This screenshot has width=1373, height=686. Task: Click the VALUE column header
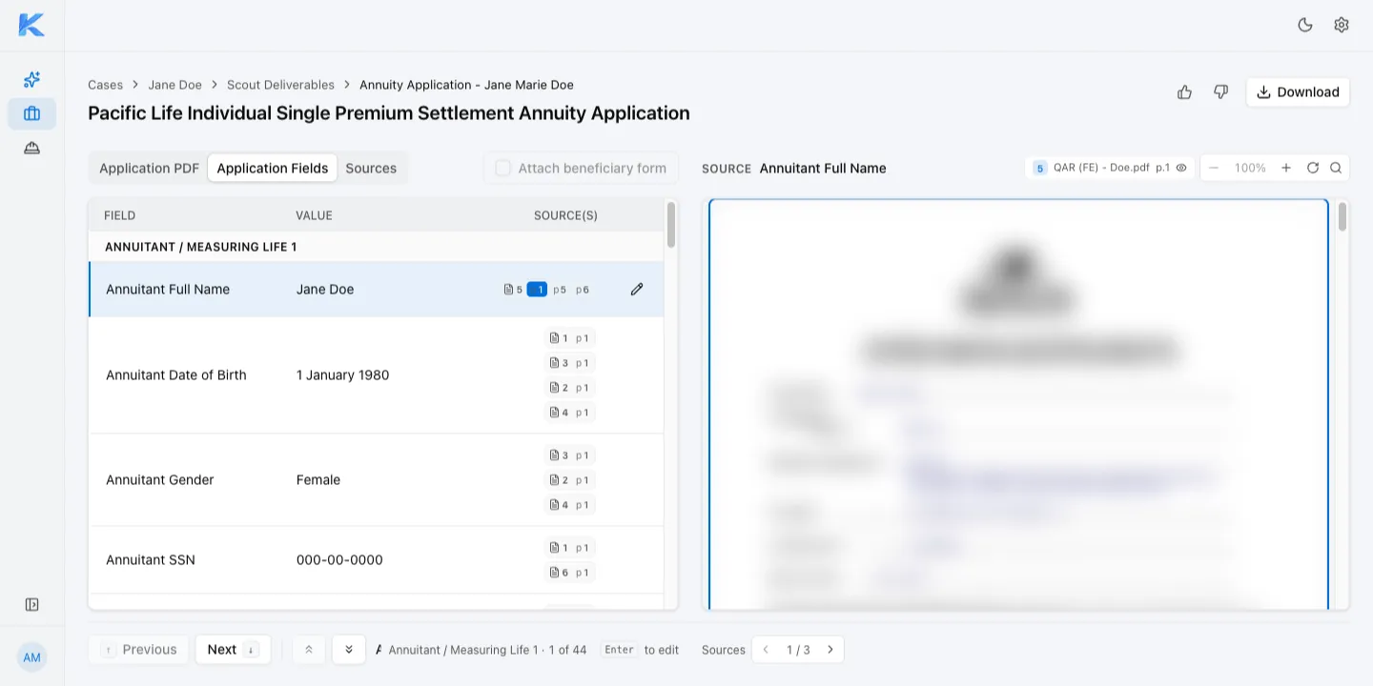tap(314, 215)
